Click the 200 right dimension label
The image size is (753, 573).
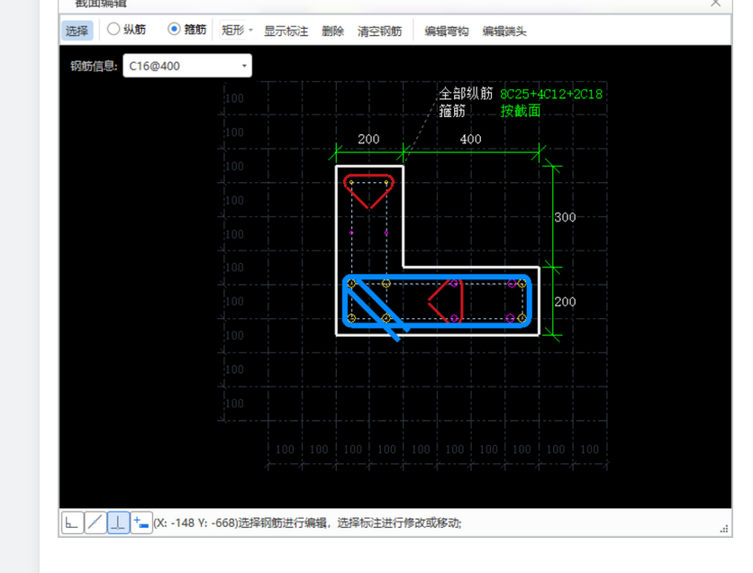(566, 302)
